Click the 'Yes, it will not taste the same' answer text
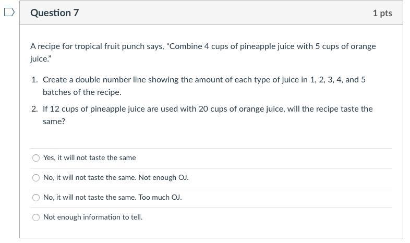The height and width of the screenshot is (243, 410). (x=89, y=157)
